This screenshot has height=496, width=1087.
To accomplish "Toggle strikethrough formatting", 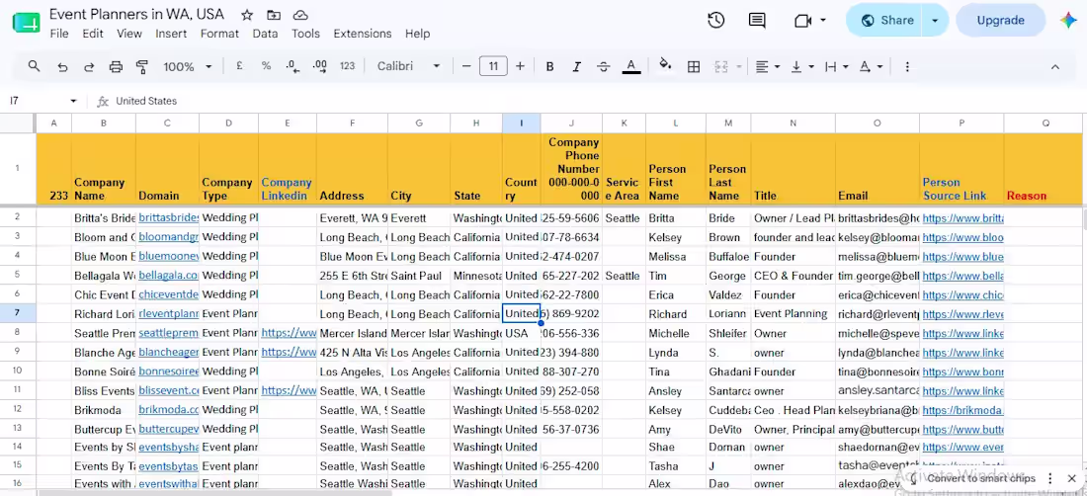I will coord(603,66).
